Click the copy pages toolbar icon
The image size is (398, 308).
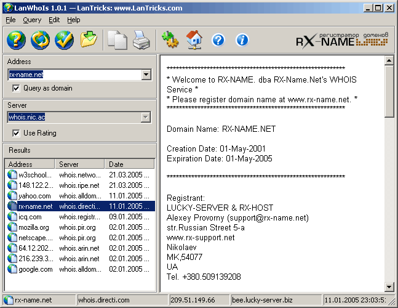(x=117, y=40)
